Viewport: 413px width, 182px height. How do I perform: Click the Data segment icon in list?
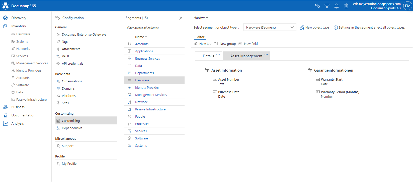[129, 66]
